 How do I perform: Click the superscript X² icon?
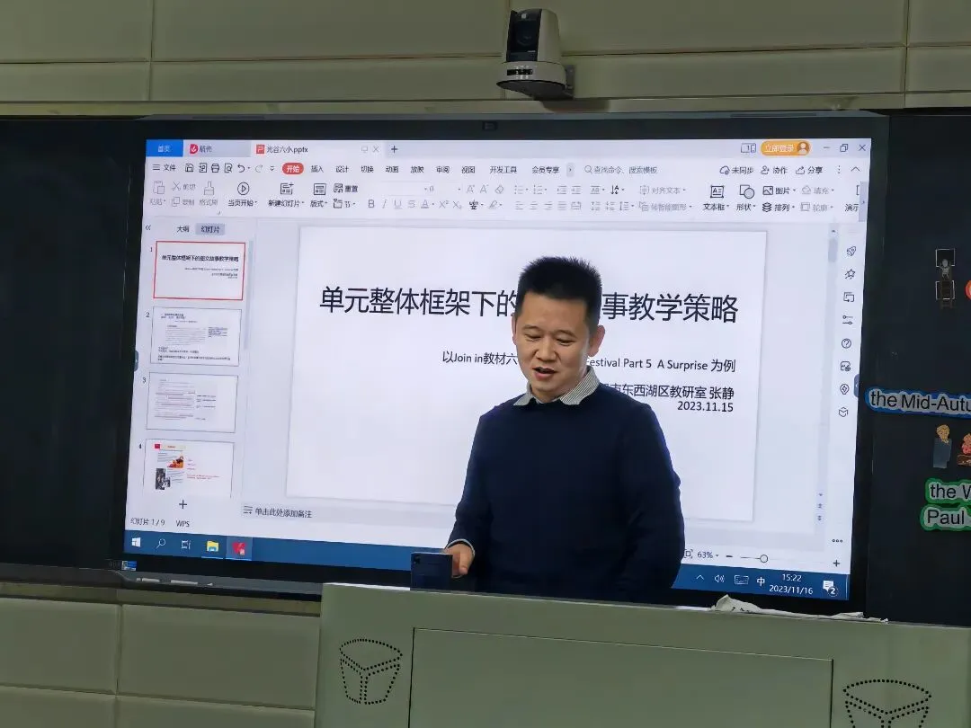(443, 204)
